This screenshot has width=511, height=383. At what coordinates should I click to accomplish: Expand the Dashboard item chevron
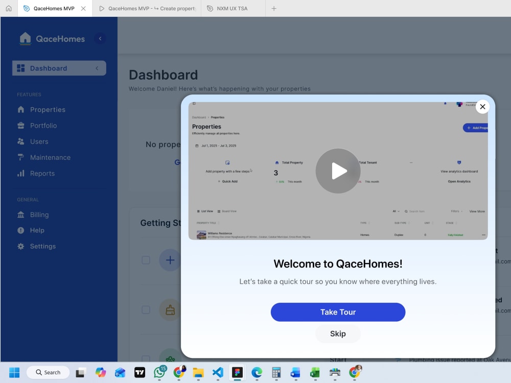(97, 68)
